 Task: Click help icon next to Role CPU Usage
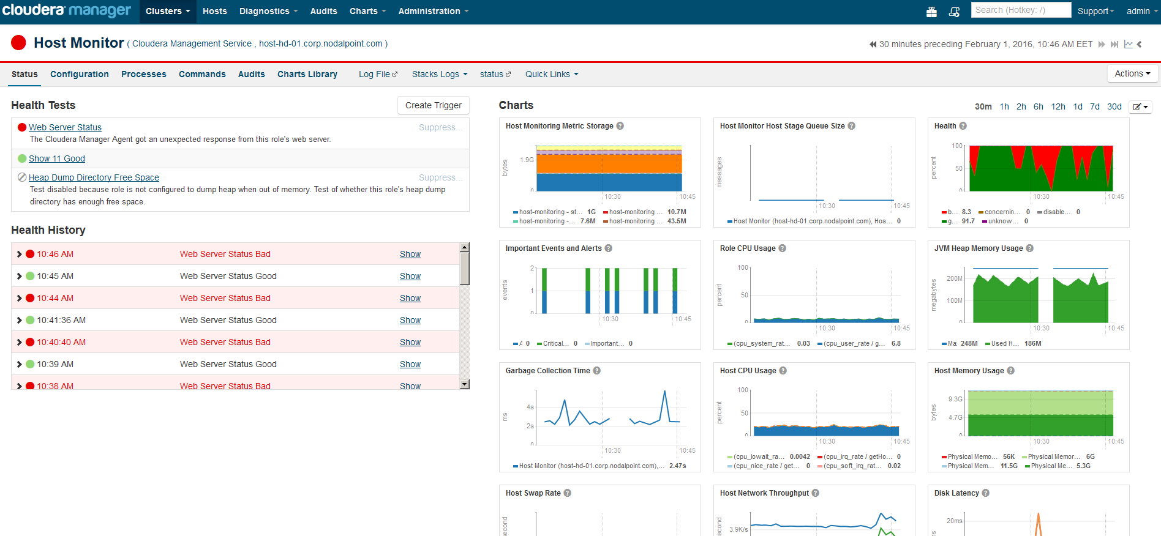[782, 248]
